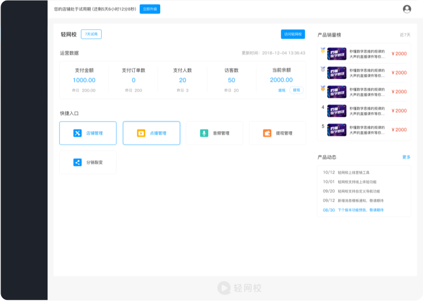Click the 7天试用 trial badge

click(91, 34)
